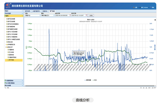The width and height of the screenshot is (160, 106).
Task: Expand the folder above 曲线分析 in tree
Action: coord(6,45)
